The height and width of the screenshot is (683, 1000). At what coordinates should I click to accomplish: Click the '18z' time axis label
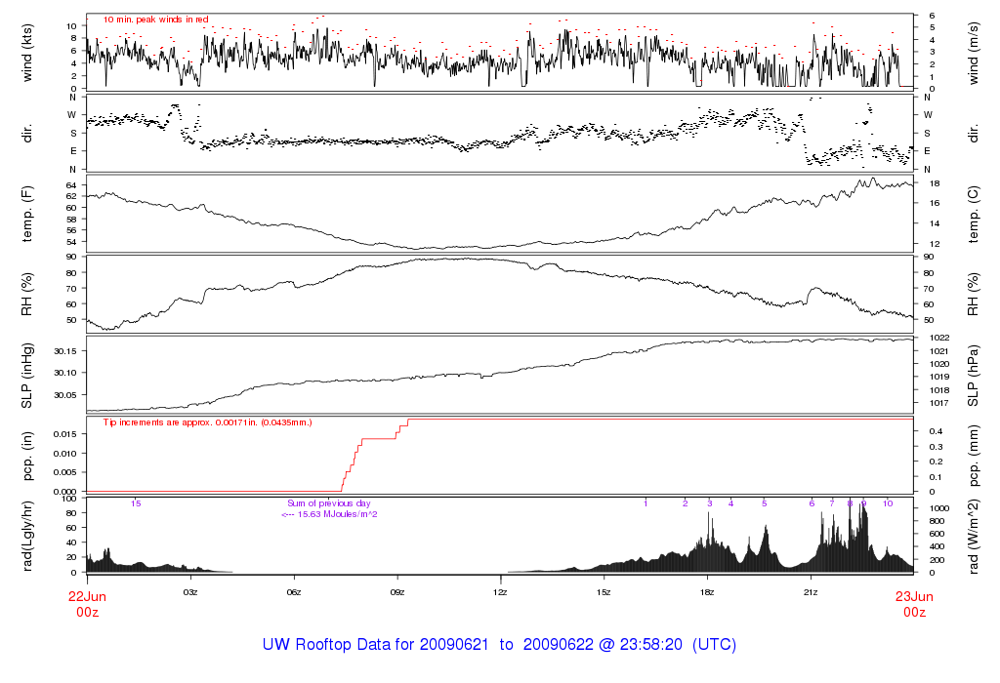[707, 592]
